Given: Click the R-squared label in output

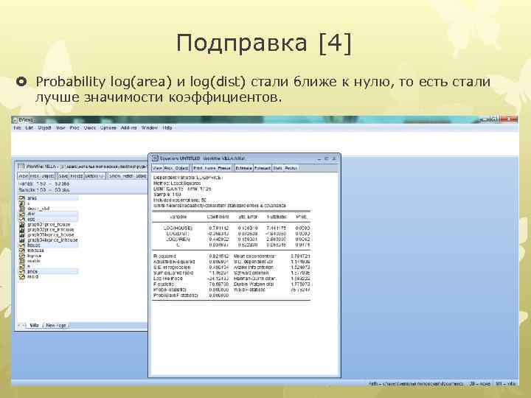Looking at the screenshot, I should (164, 256).
